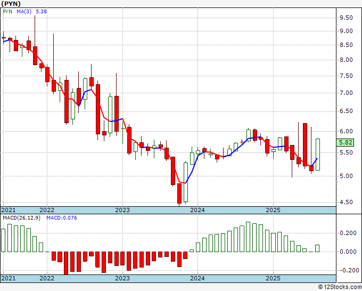Click 2023 on the price chart timeline
This screenshot has width=362, height=291.
click(x=122, y=210)
